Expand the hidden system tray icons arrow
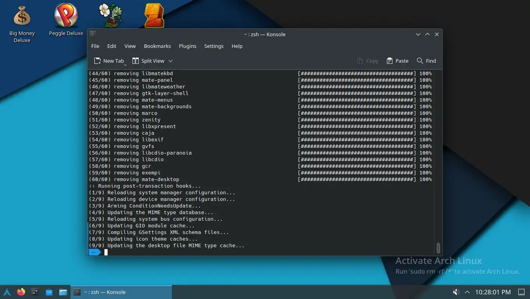 pyautogui.click(x=467, y=292)
